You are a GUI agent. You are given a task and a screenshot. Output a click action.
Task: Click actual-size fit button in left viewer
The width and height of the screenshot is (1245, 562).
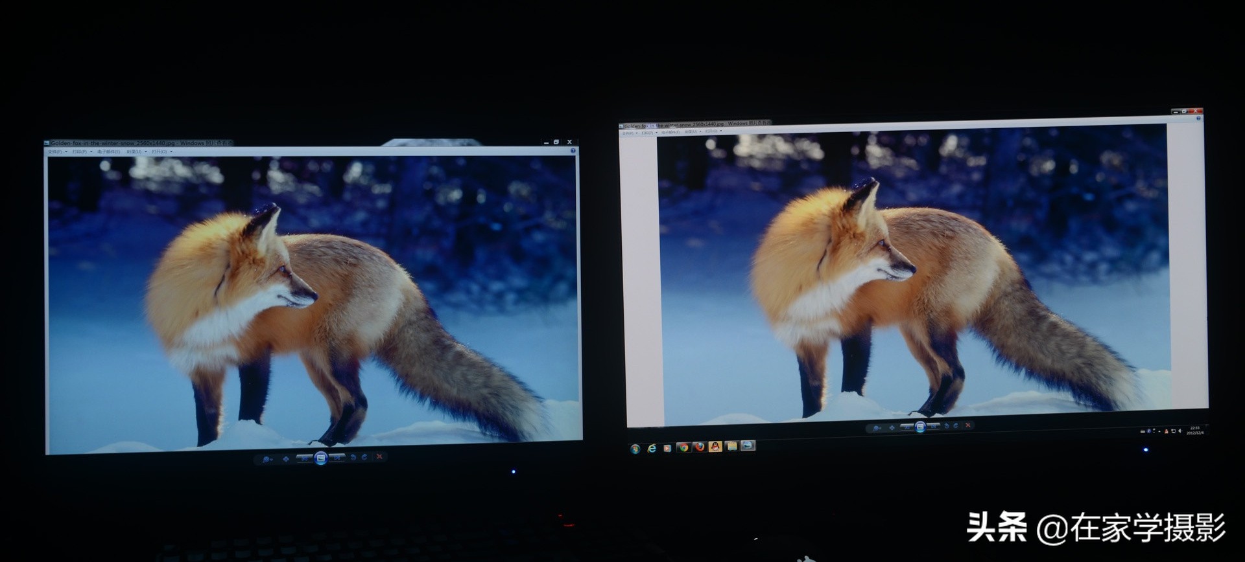coord(285,459)
